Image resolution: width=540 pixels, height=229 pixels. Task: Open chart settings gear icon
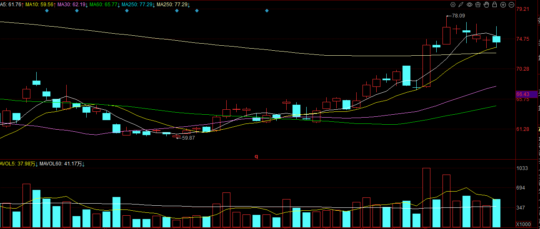pyautogui.click(x=453, y=5)
